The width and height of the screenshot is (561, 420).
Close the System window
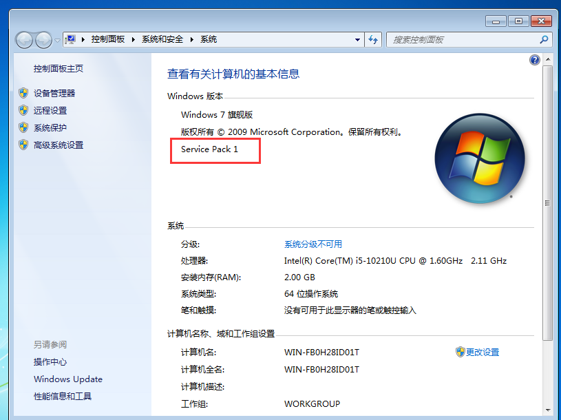pyautogui.click(x=541, y=21)
